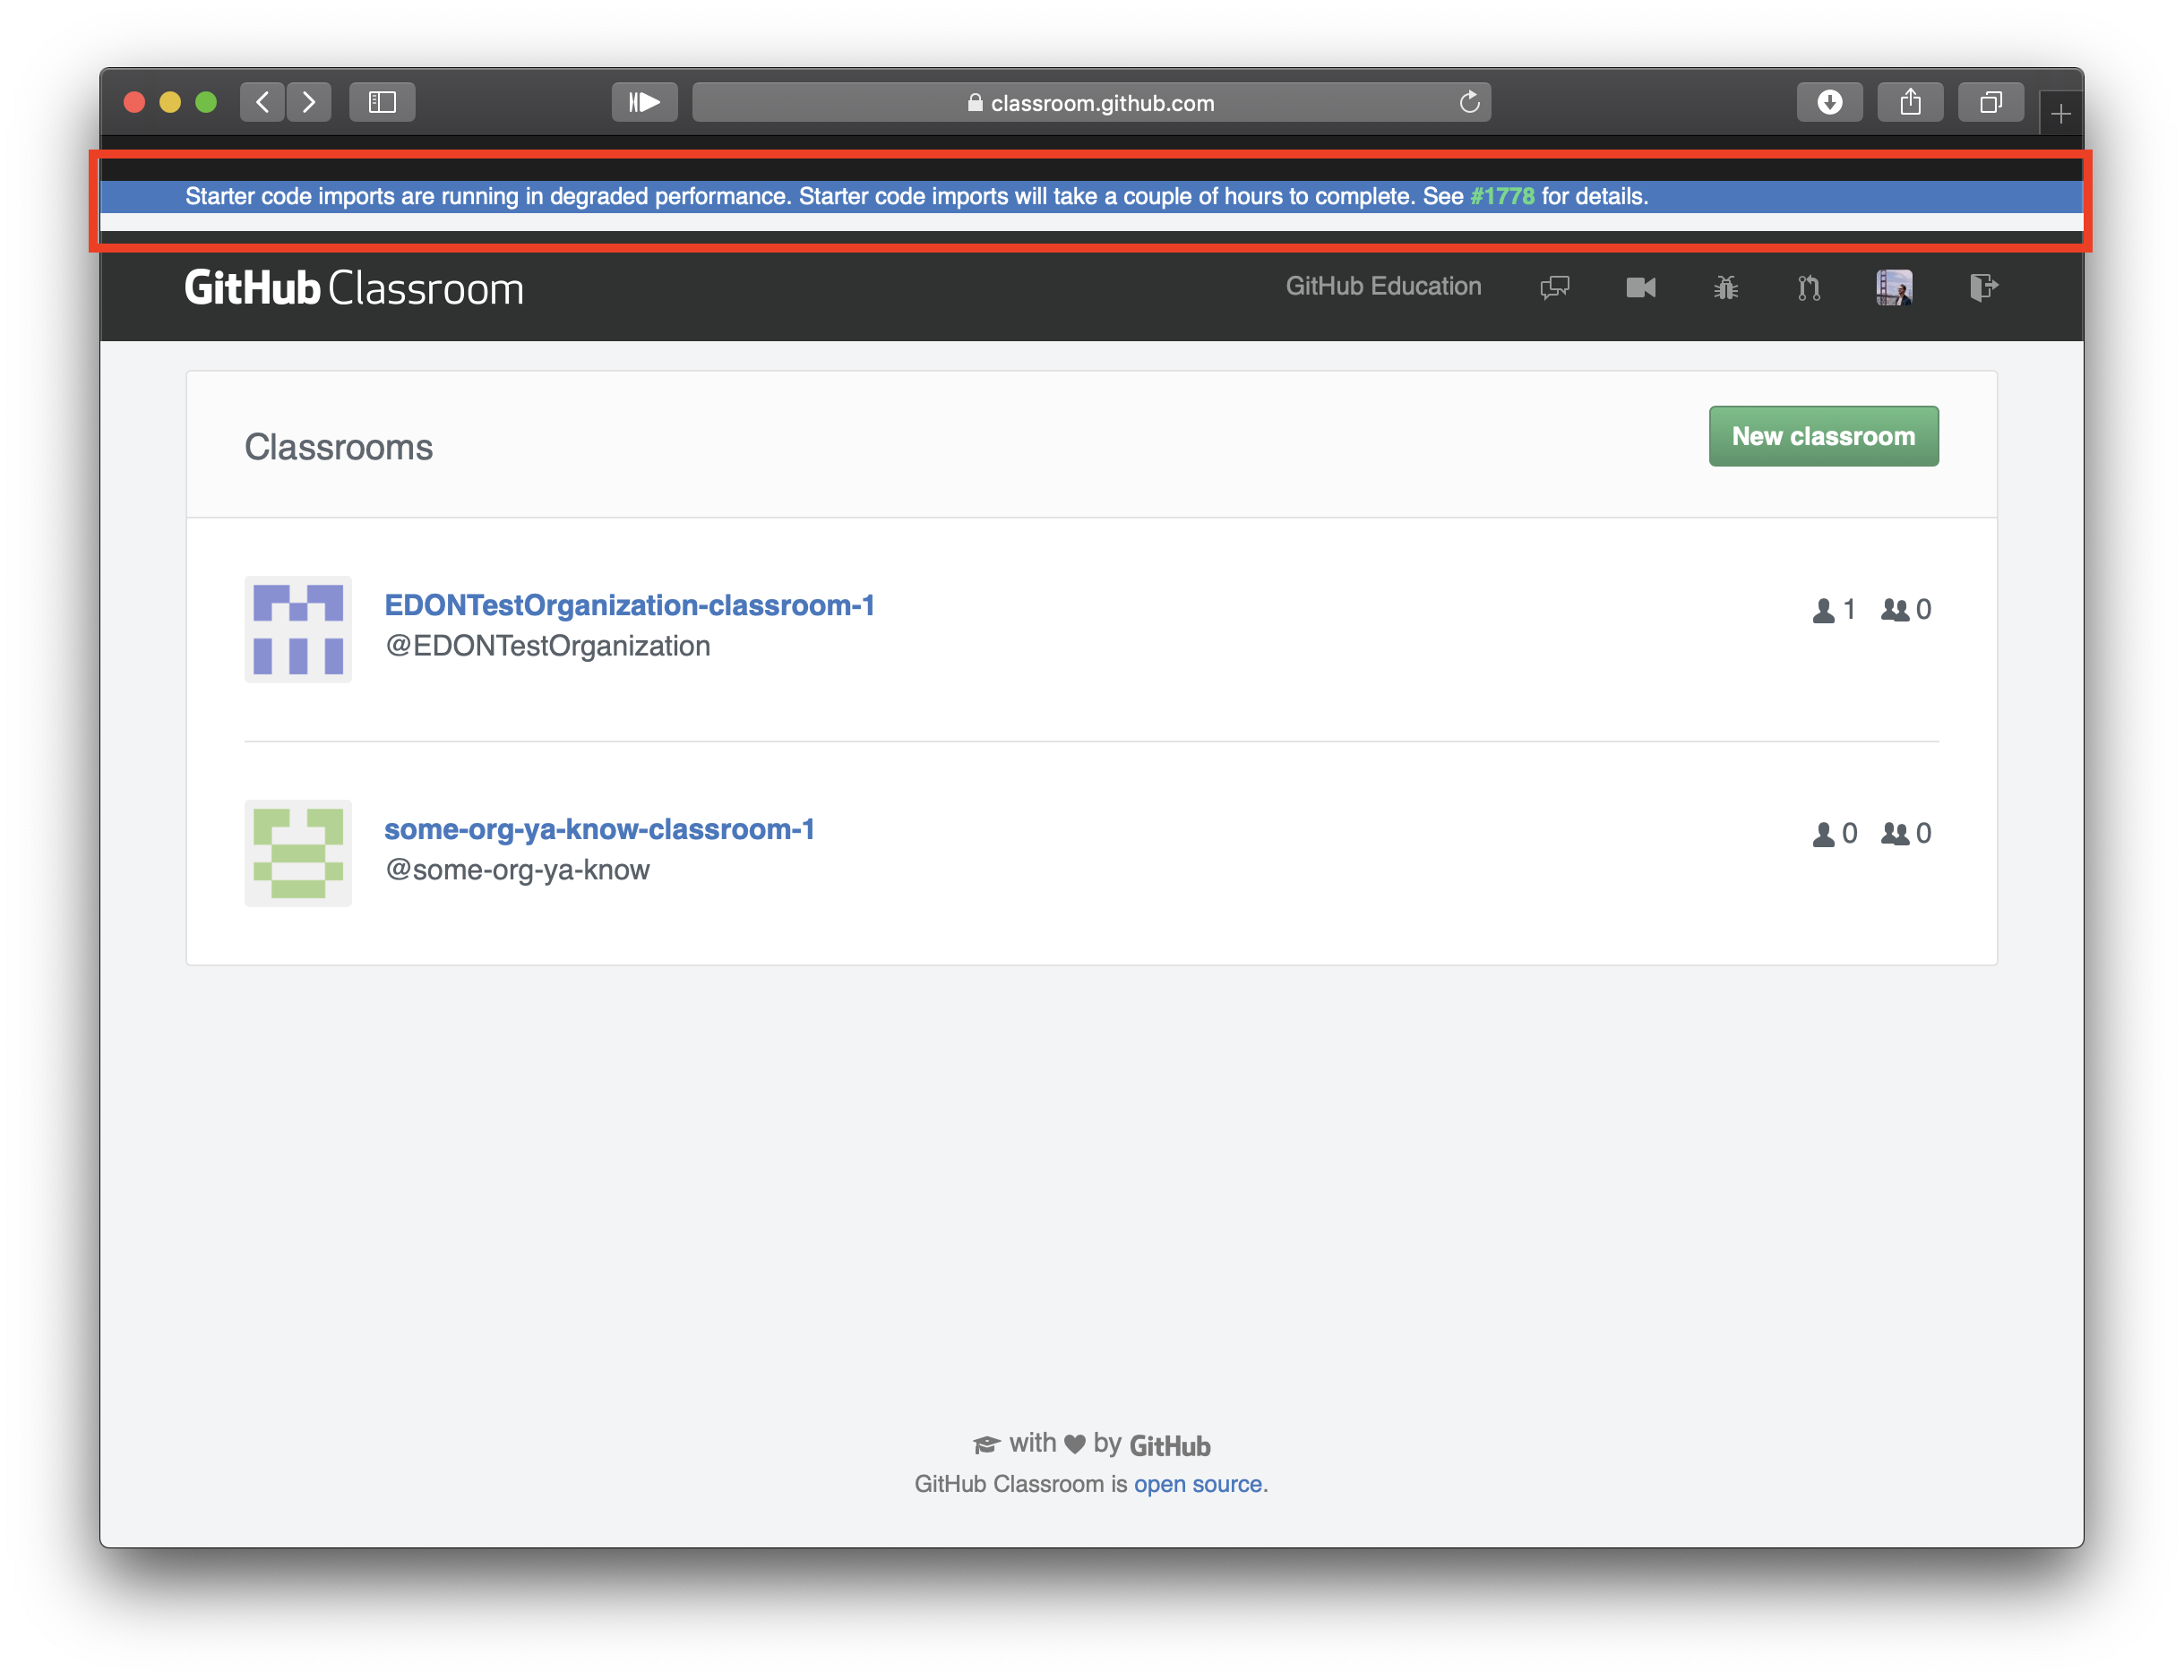Go forward to next page

[x=309, y=102]
